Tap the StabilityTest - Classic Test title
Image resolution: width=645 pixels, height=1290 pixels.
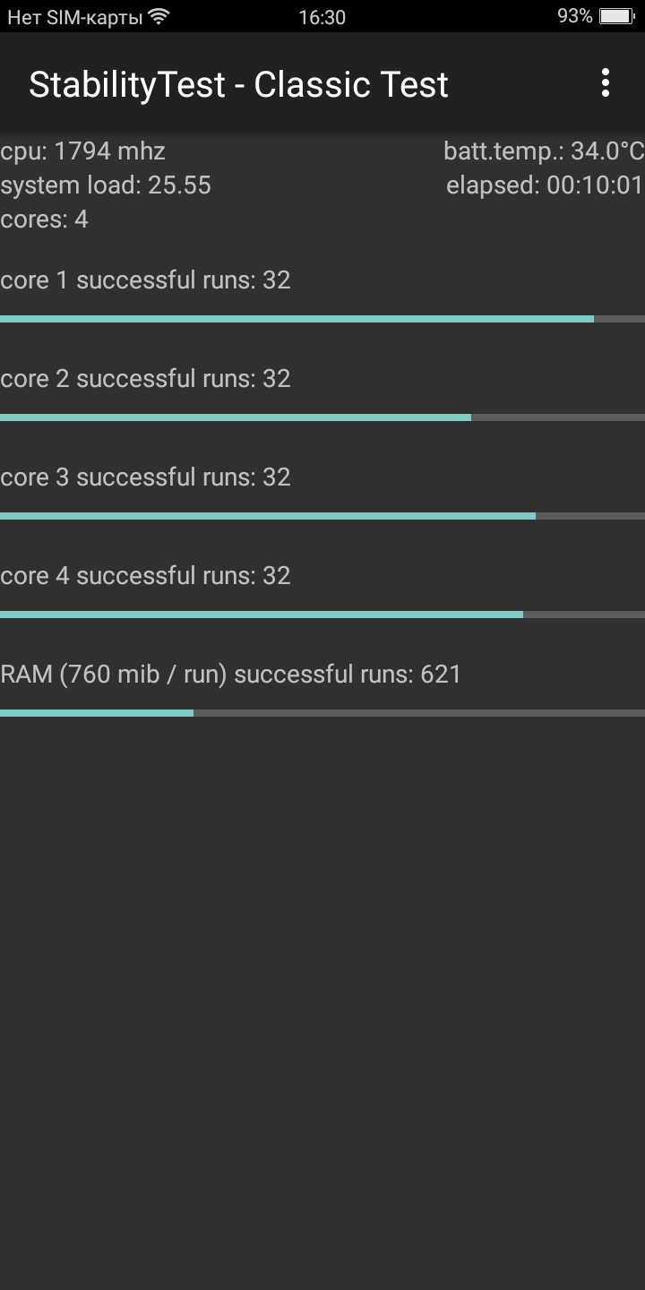(x=238, y=84)
